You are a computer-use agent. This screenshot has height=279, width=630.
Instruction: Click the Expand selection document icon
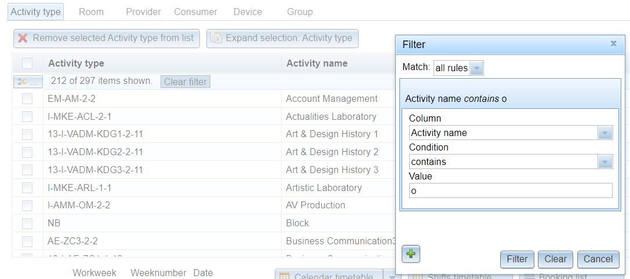pos(216,38)
